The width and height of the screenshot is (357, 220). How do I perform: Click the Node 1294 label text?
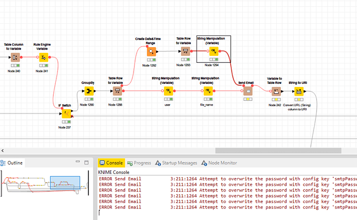212,65
